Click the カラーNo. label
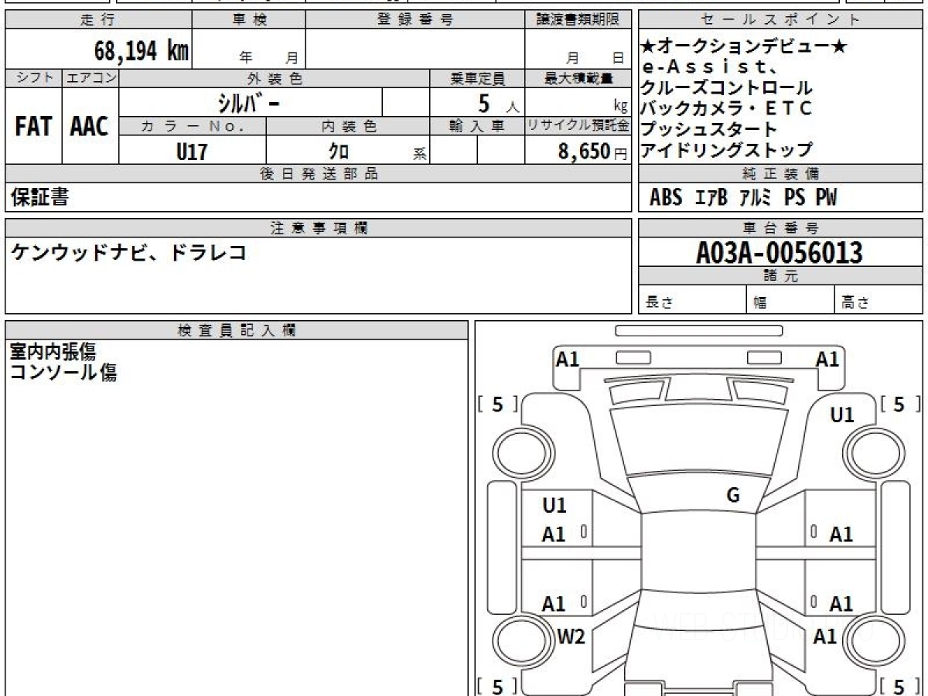 pyautogui.click(x=193, y=126)
